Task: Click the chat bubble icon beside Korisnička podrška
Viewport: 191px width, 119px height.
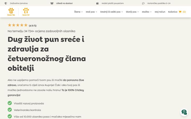Action: (x=143, y=3)
